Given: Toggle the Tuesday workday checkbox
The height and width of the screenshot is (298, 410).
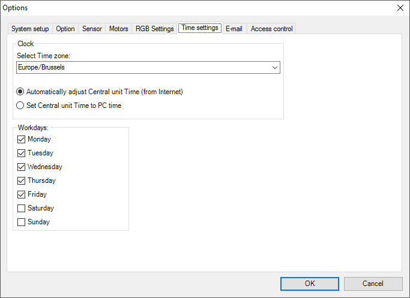Looking at the screenshot, I should pos(22,153).
